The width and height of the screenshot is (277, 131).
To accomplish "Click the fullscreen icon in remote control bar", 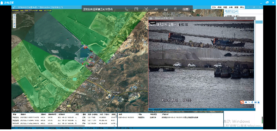I will (x=136, y=9).
